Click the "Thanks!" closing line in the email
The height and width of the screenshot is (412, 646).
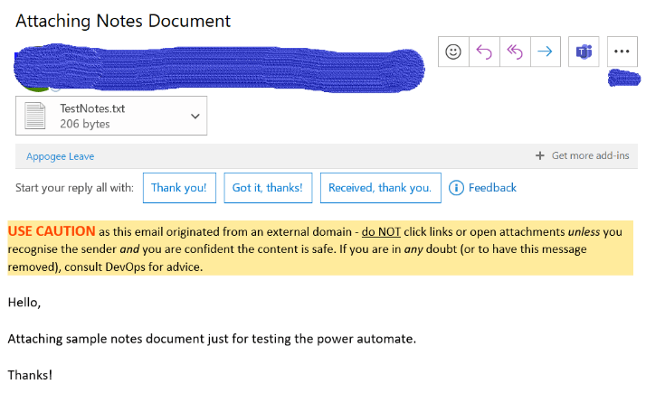(30, 375)
